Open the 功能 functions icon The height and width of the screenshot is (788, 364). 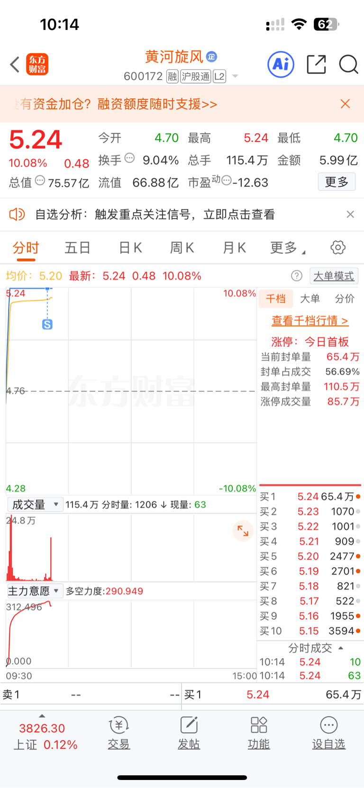point(259,734)
